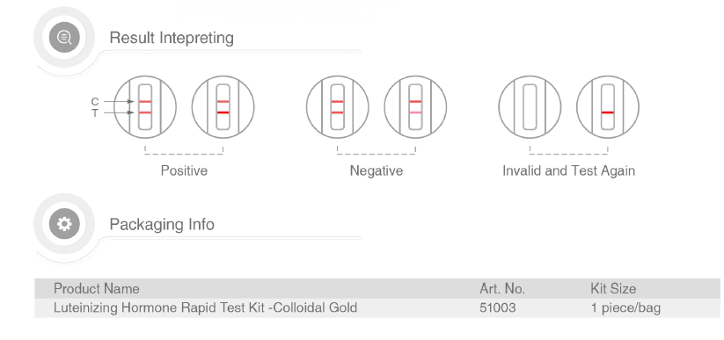Select the second Positive strip with dark T line
724x340 pixels.
pyautogui.click(x=223, y=107)
